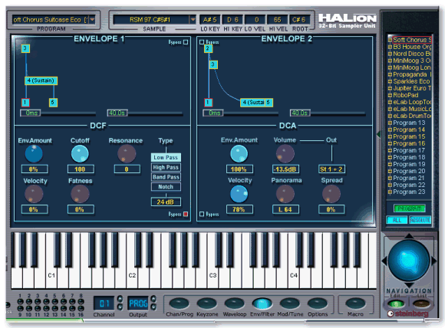Open the Chan/Prog page button

pyautogui.click(x=179, y=303)
